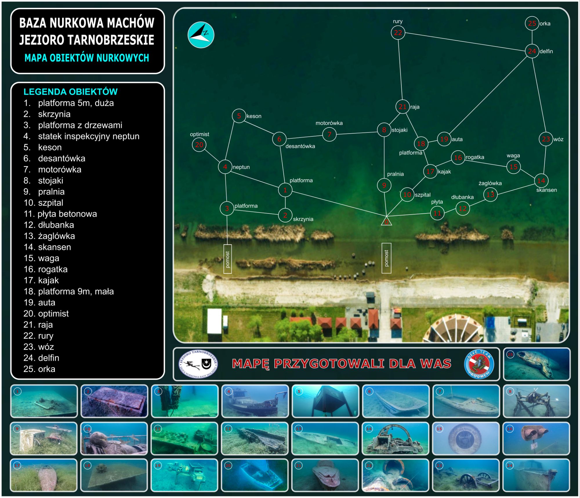Click map marker 20 optimist
The image size is (580, 498).
coord(199,145)
